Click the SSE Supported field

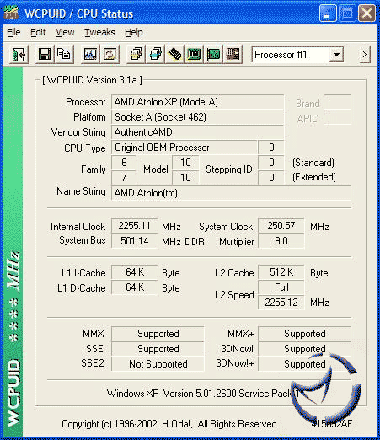(x=158, y=349)
